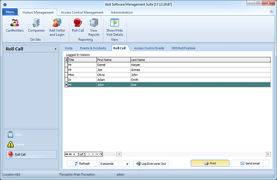Screen dimensions: 277x180
Task: Toggle Show/Hide Visit Details
Action: [x=114, y=28]
